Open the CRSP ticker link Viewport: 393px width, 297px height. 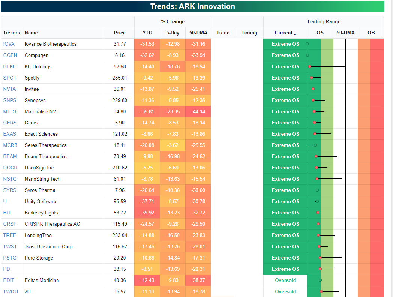(10, 224)
